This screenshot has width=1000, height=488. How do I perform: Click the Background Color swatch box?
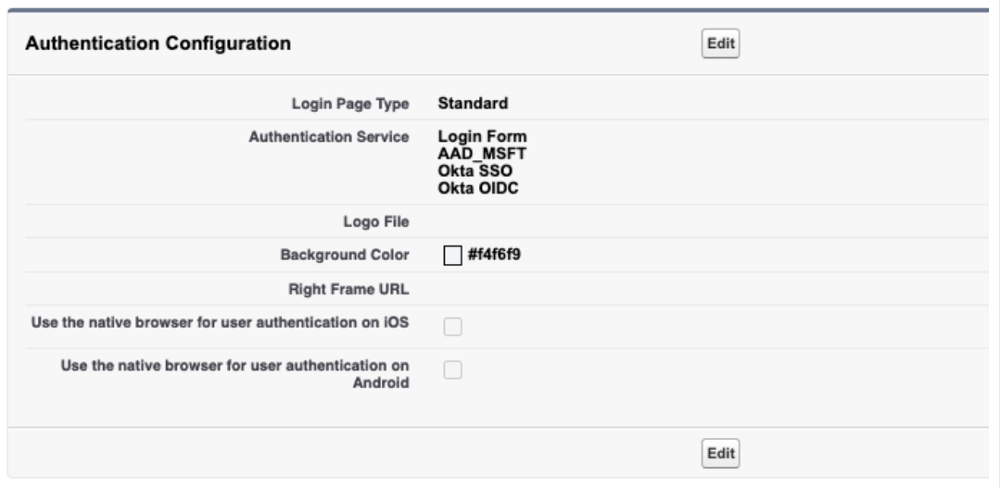pos(452,256)
